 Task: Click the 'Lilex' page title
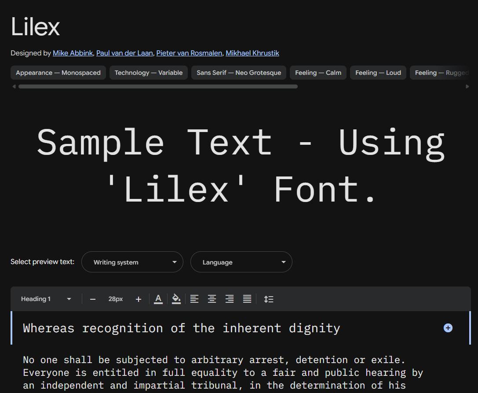[x=35, y=26]
